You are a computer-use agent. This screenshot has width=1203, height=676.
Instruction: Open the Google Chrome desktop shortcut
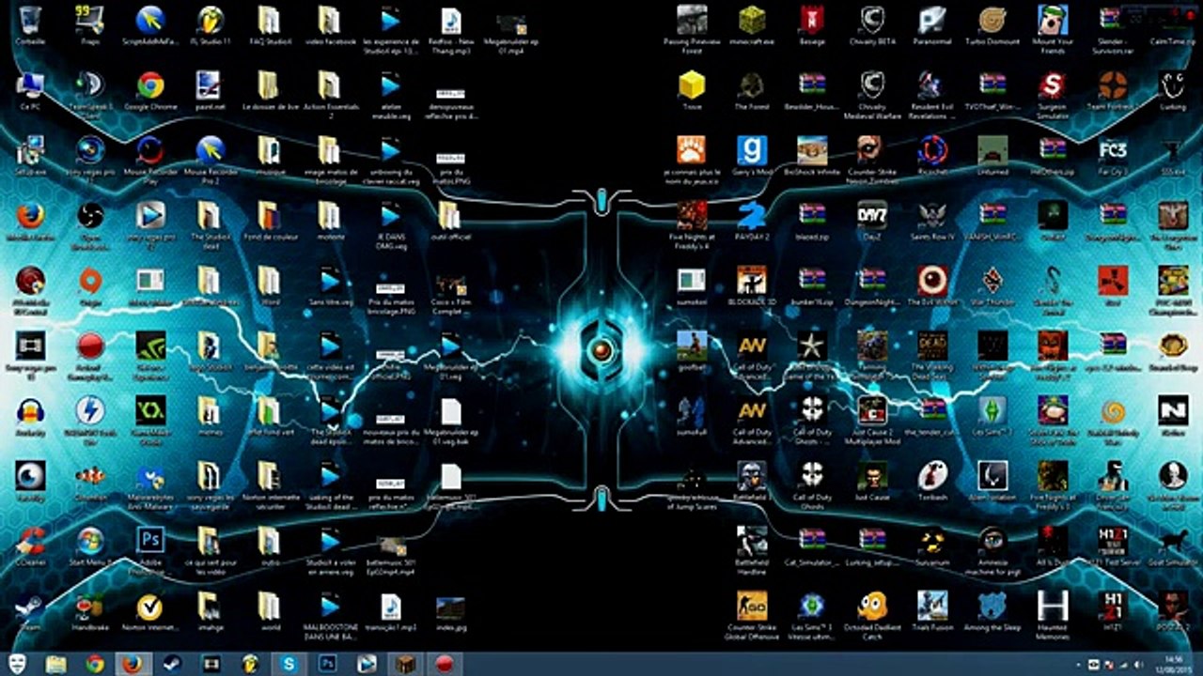click(x=150, y=85)
